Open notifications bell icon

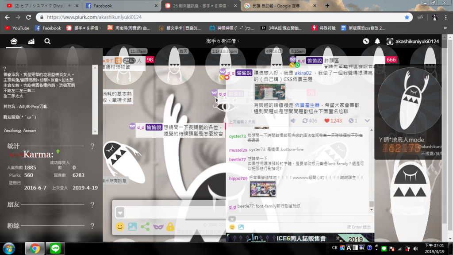377,41
